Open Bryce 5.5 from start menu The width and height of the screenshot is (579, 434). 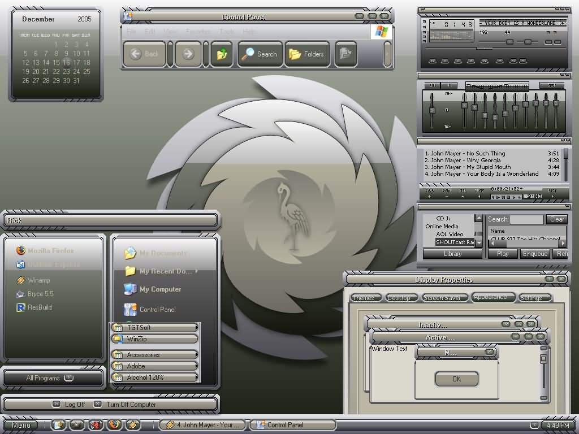point(35,294)
